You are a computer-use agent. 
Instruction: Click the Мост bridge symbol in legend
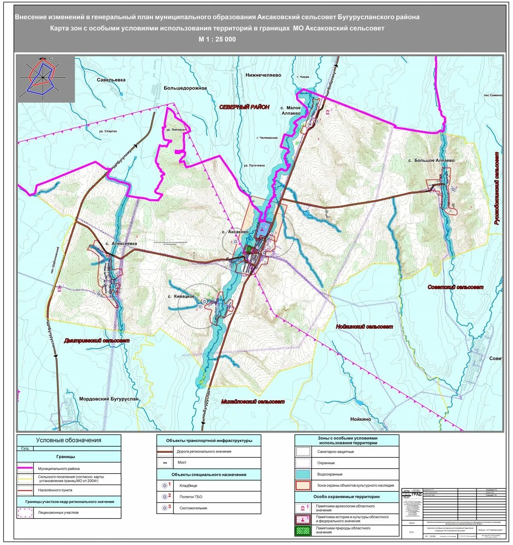click(165, 462)
